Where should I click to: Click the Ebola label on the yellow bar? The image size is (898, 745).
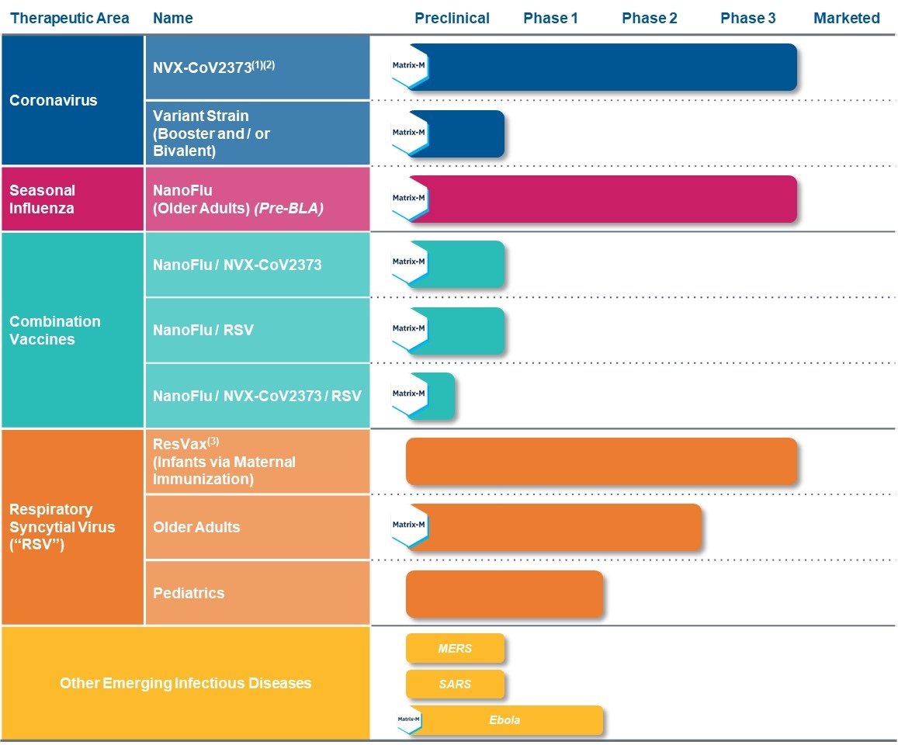[504, 720]
